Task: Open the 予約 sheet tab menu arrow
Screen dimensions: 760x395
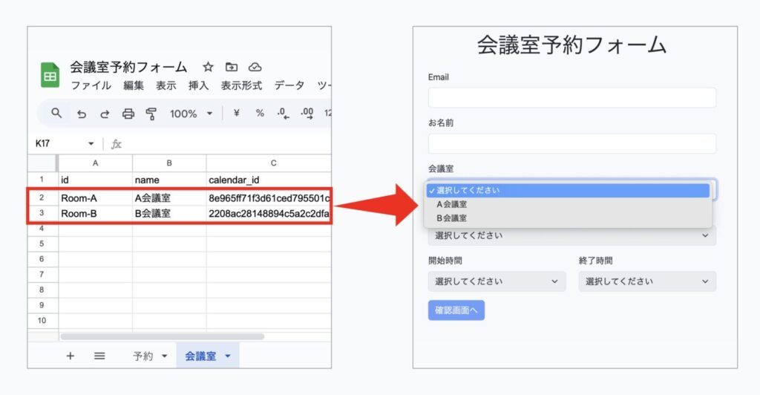Action: pos(164,356)
